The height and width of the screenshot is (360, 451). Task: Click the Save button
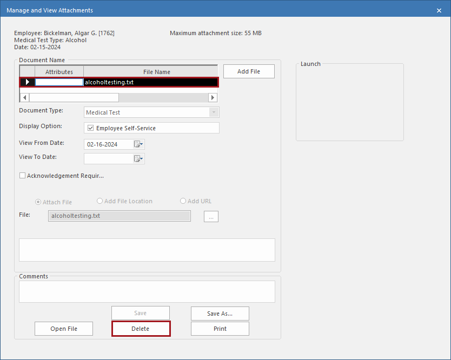coord(140,312)
